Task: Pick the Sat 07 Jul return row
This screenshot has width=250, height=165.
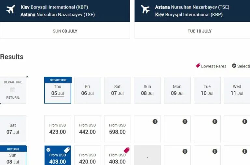Action: click(x=13, y=129)
